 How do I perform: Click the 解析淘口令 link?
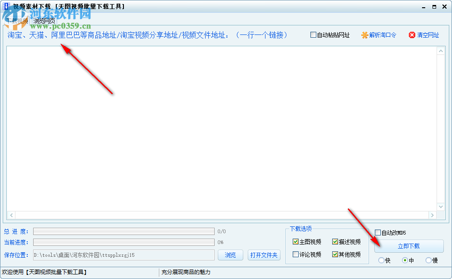383,35
